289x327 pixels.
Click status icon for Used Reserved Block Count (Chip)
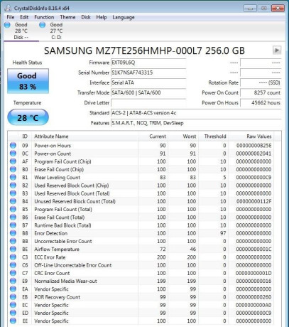tap(13, 186)
